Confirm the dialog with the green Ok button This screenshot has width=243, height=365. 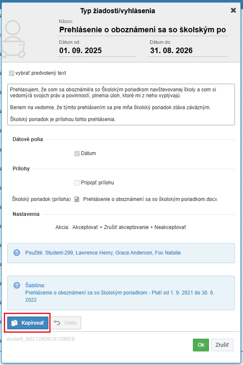pos(201,345)
